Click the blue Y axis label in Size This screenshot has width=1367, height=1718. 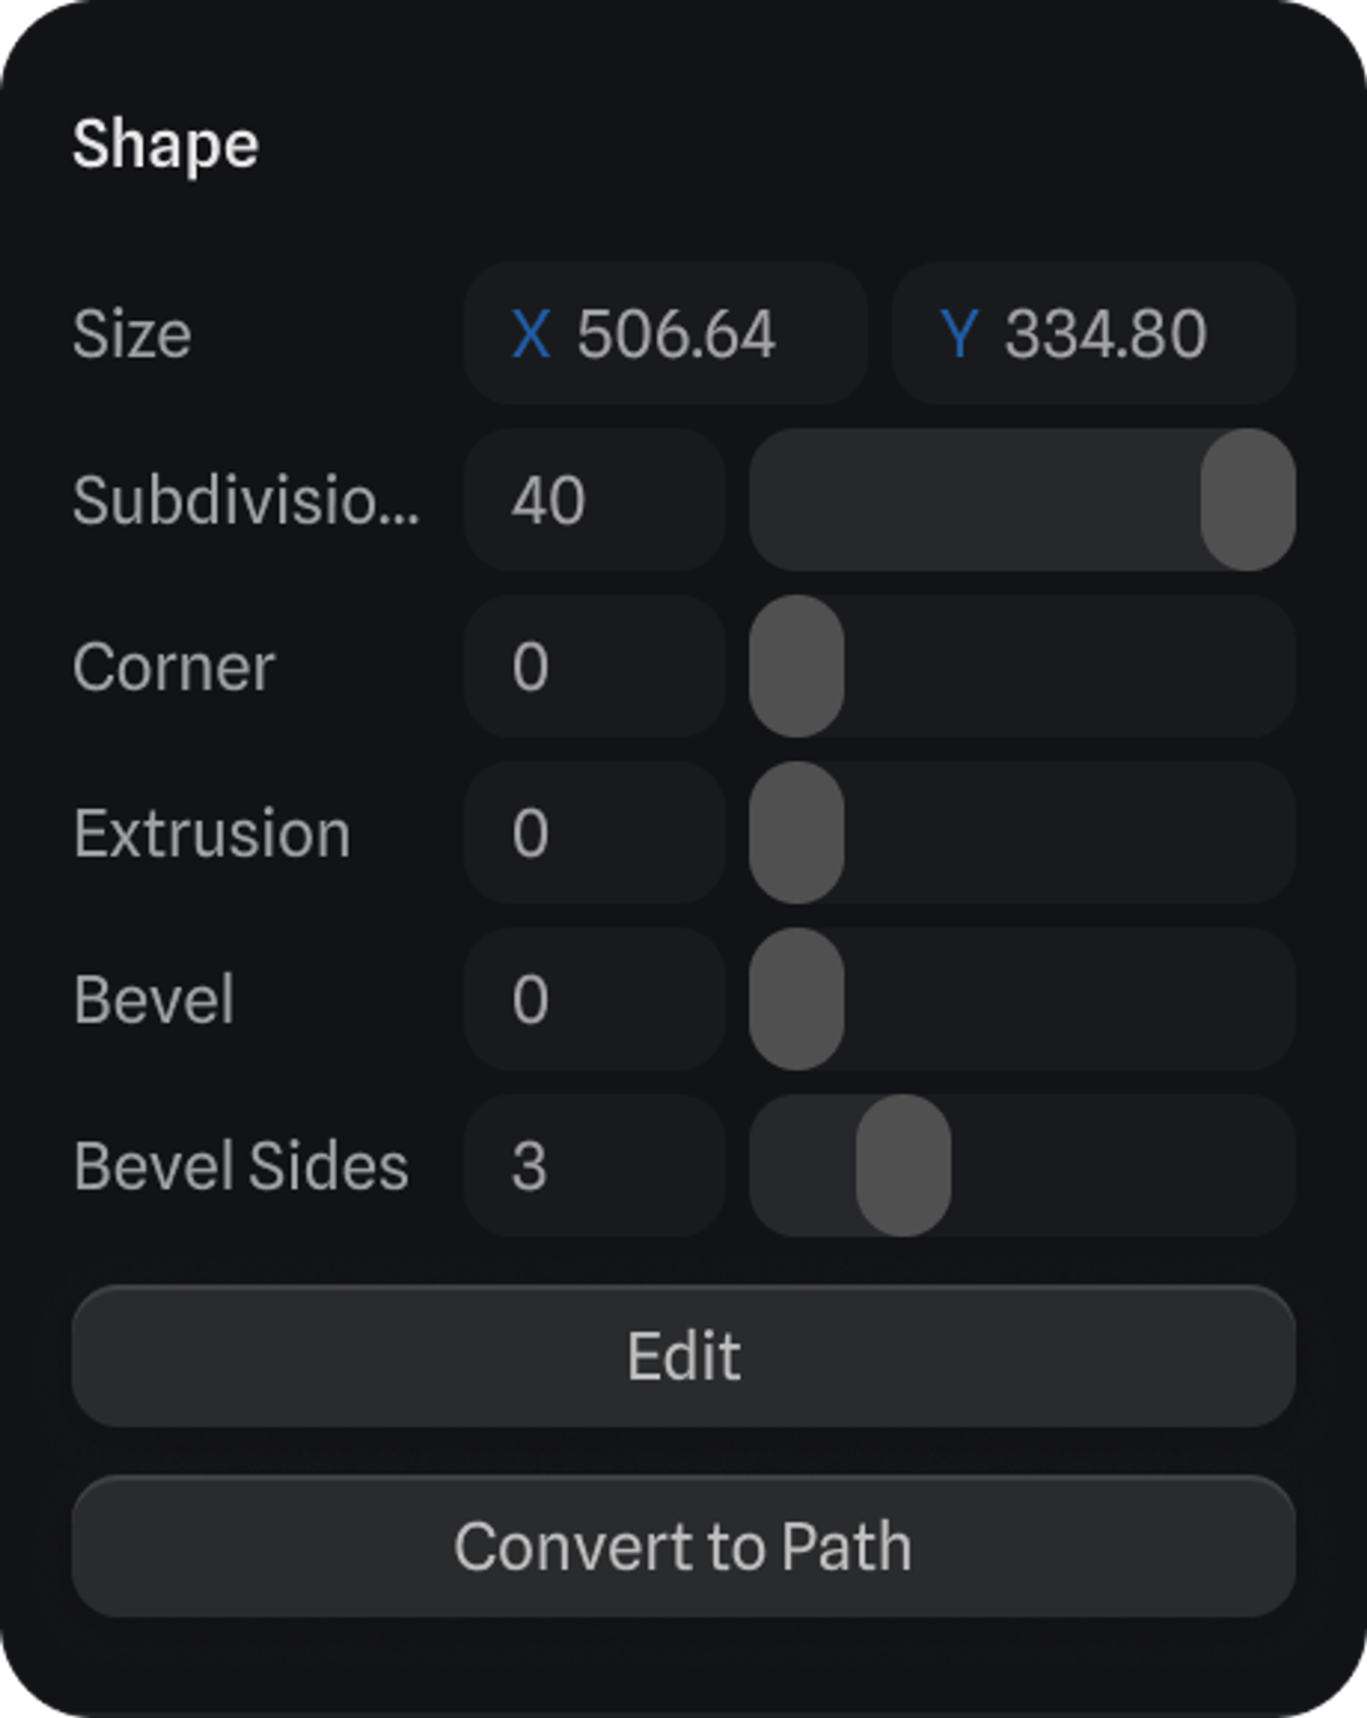(x=959, y=334)
